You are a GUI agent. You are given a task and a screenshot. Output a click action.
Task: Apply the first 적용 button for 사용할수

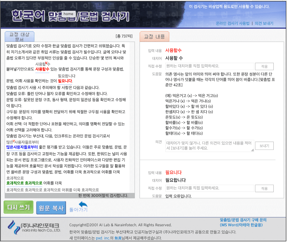[x=264, y=66]
